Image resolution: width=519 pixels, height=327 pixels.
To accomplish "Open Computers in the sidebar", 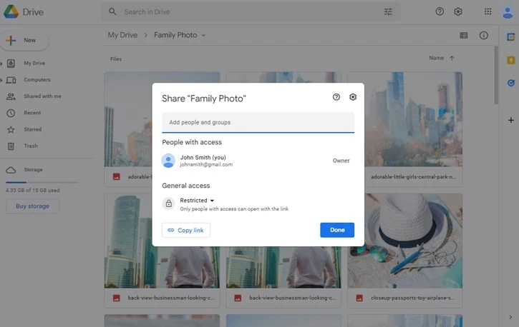I will (x=37, y=79).
